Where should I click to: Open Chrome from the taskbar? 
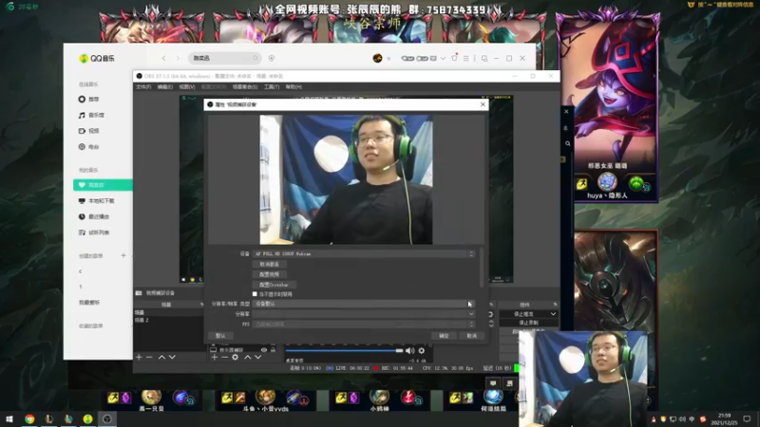(x=29, y=419)
